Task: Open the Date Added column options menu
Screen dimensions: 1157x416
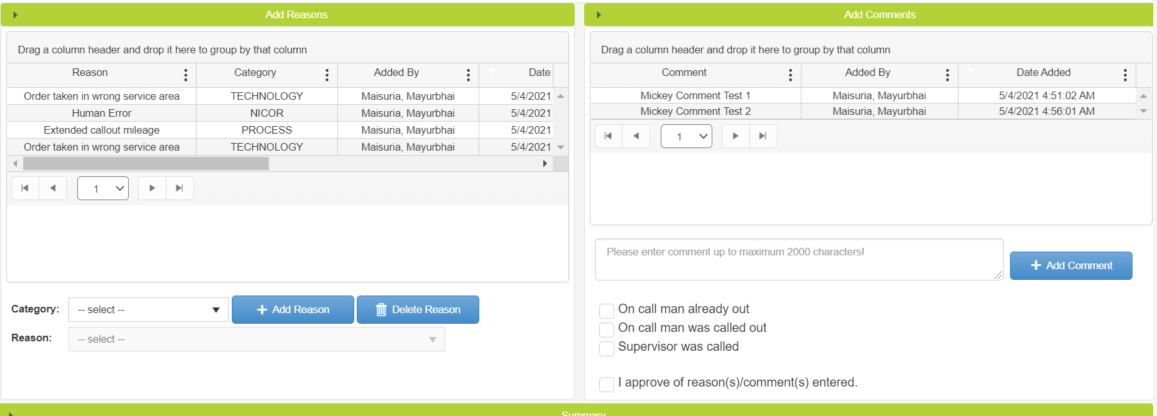Action: point(1125,75)
